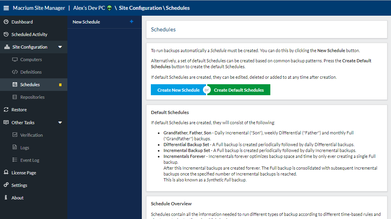Viewport: 391px width, 219px height.
Task: Click the plus icon next to New Schedule
Action: pos(131,22)
